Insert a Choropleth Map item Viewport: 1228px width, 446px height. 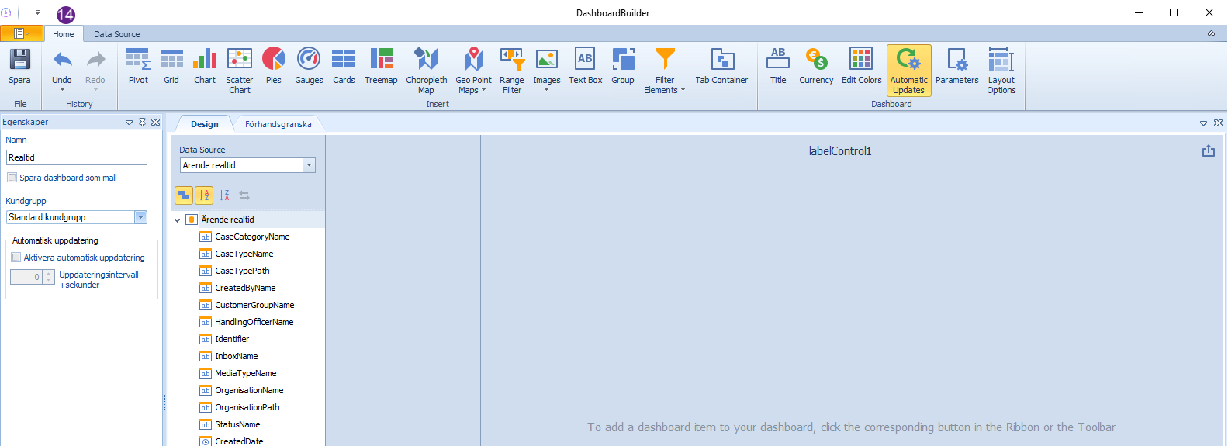pyautogui.click(x=427, y=71)
